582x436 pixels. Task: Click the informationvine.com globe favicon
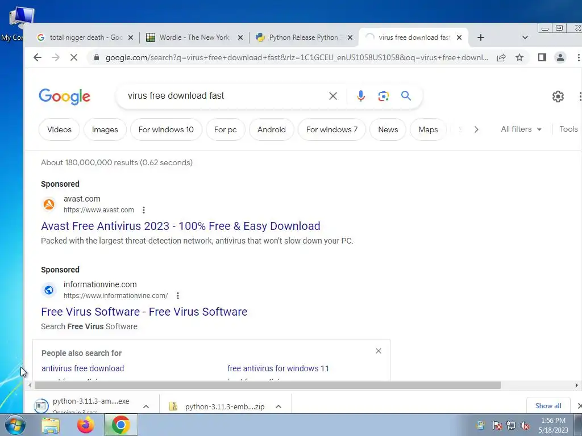coord(49,290)
